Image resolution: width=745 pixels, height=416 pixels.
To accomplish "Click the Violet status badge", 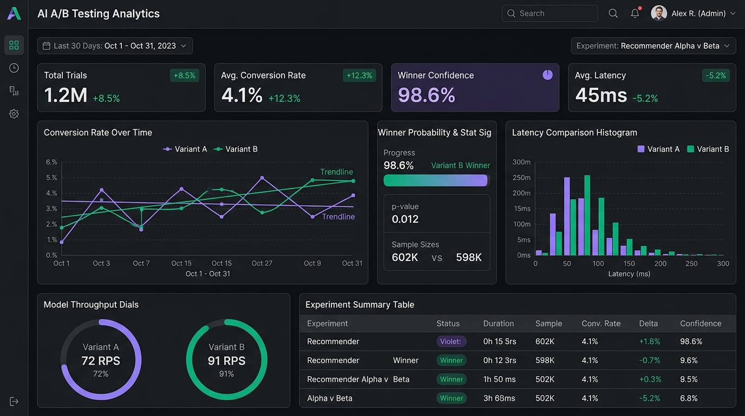I will pos(452,341).
